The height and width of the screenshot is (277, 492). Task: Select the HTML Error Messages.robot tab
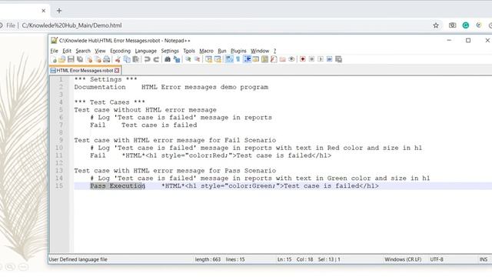point(85,70)
